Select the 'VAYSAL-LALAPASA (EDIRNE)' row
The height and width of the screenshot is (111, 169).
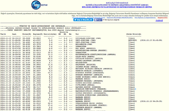point(68,61)
